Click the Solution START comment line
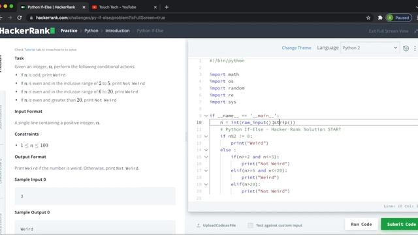The image size is (418, 235). tap(280, 129)
